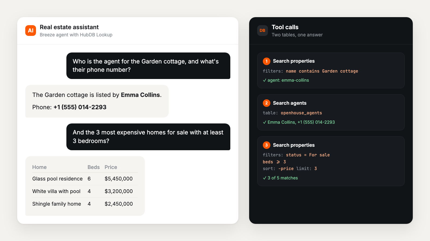
Task: Select the step 1 orange number badge
Action: point(266,61)
